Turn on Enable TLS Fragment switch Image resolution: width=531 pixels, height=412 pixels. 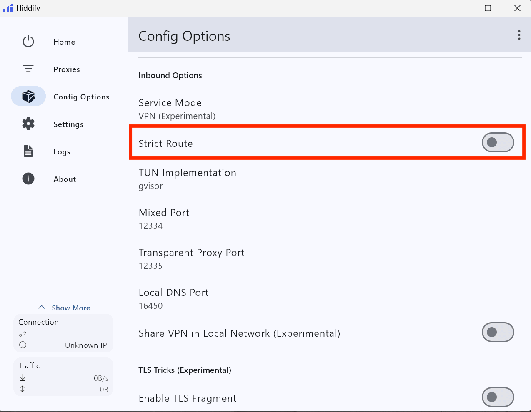(498, 397)
